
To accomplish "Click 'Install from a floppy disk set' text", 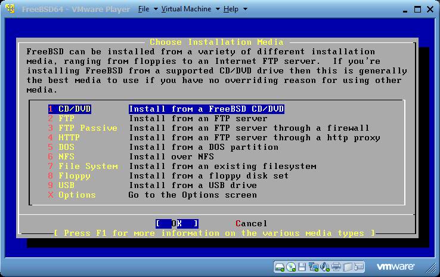I will pyautogui.click(x=209, y=176).
